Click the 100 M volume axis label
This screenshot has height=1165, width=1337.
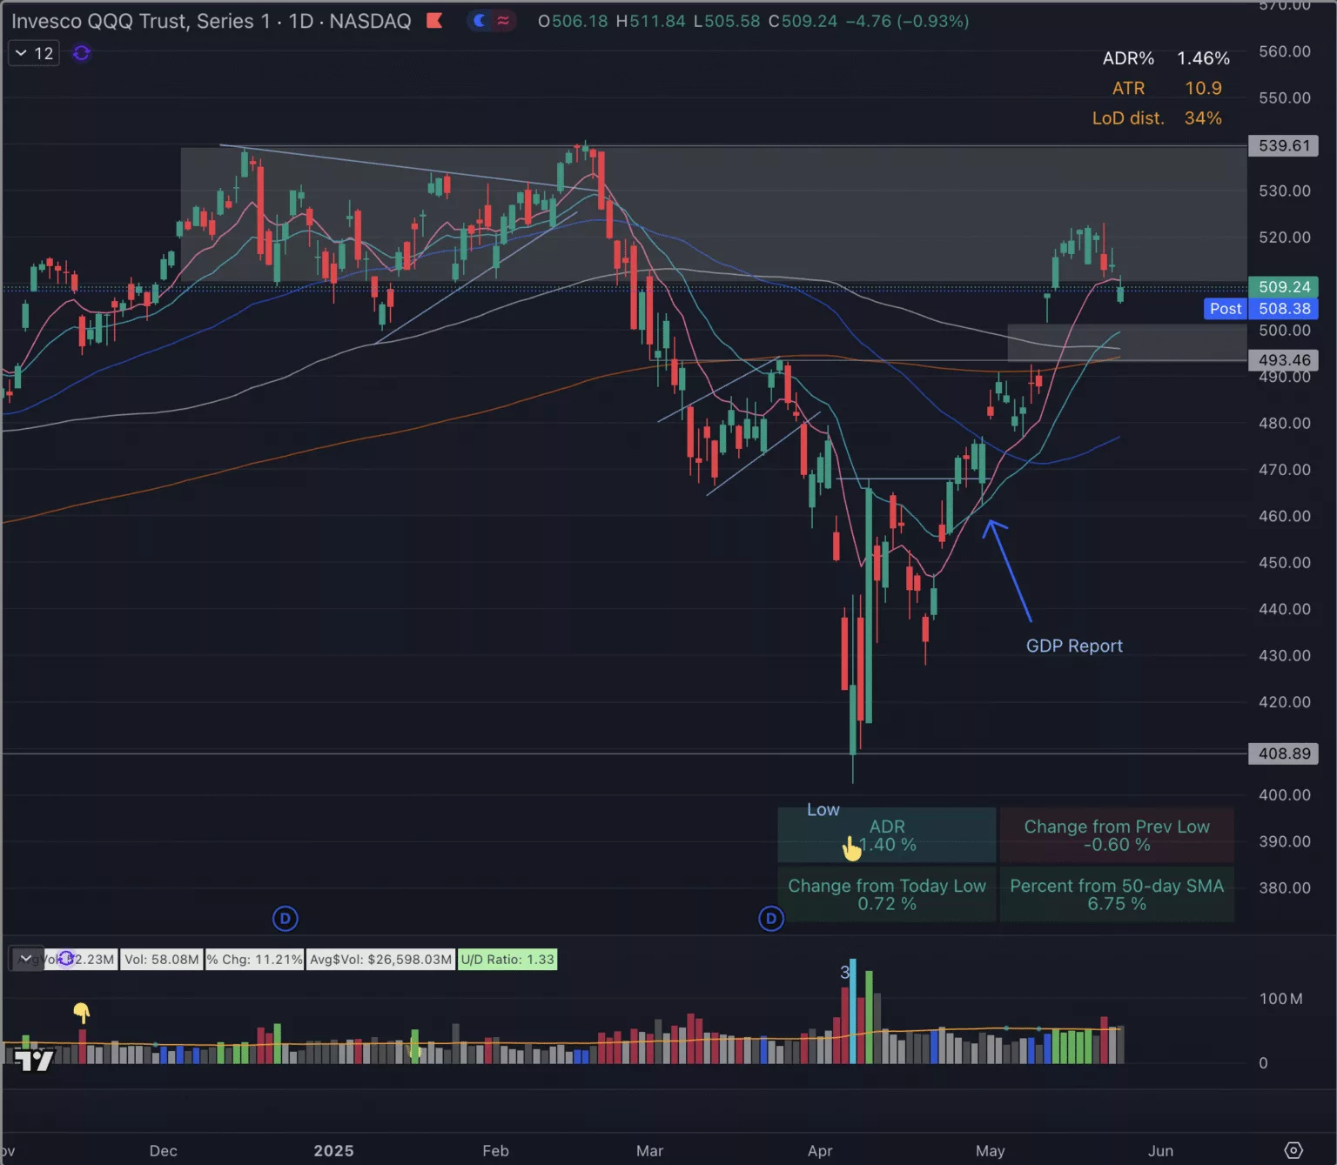click(x=1280, y=998)
